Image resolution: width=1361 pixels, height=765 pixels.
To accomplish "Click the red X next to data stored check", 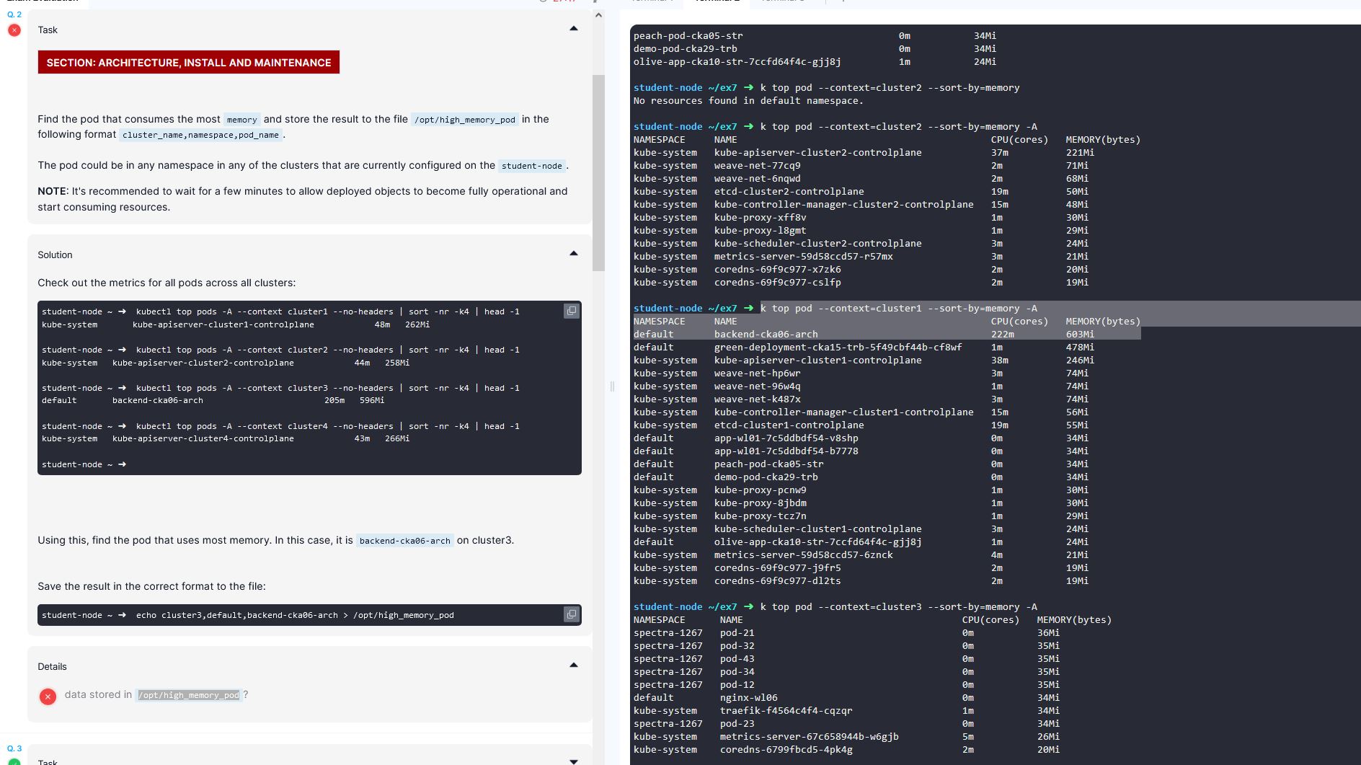I will coord(48,697).
